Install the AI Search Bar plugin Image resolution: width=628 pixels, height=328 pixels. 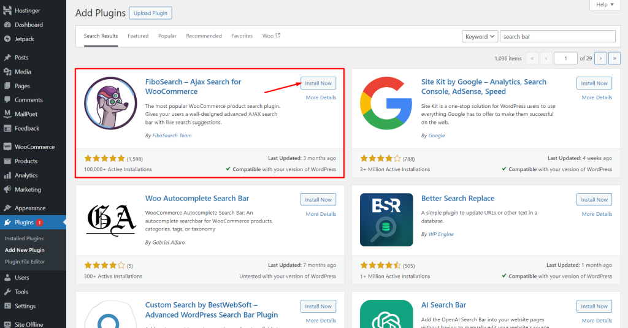pyautogui.click(x=594, y=307)
